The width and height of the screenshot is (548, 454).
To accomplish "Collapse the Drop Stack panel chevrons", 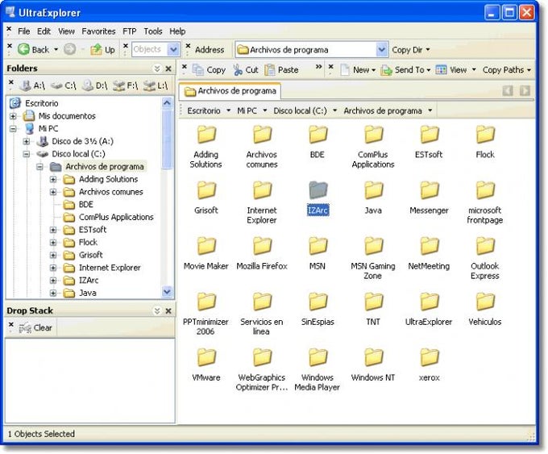I will pyautogui.click(x=157, y=310).
